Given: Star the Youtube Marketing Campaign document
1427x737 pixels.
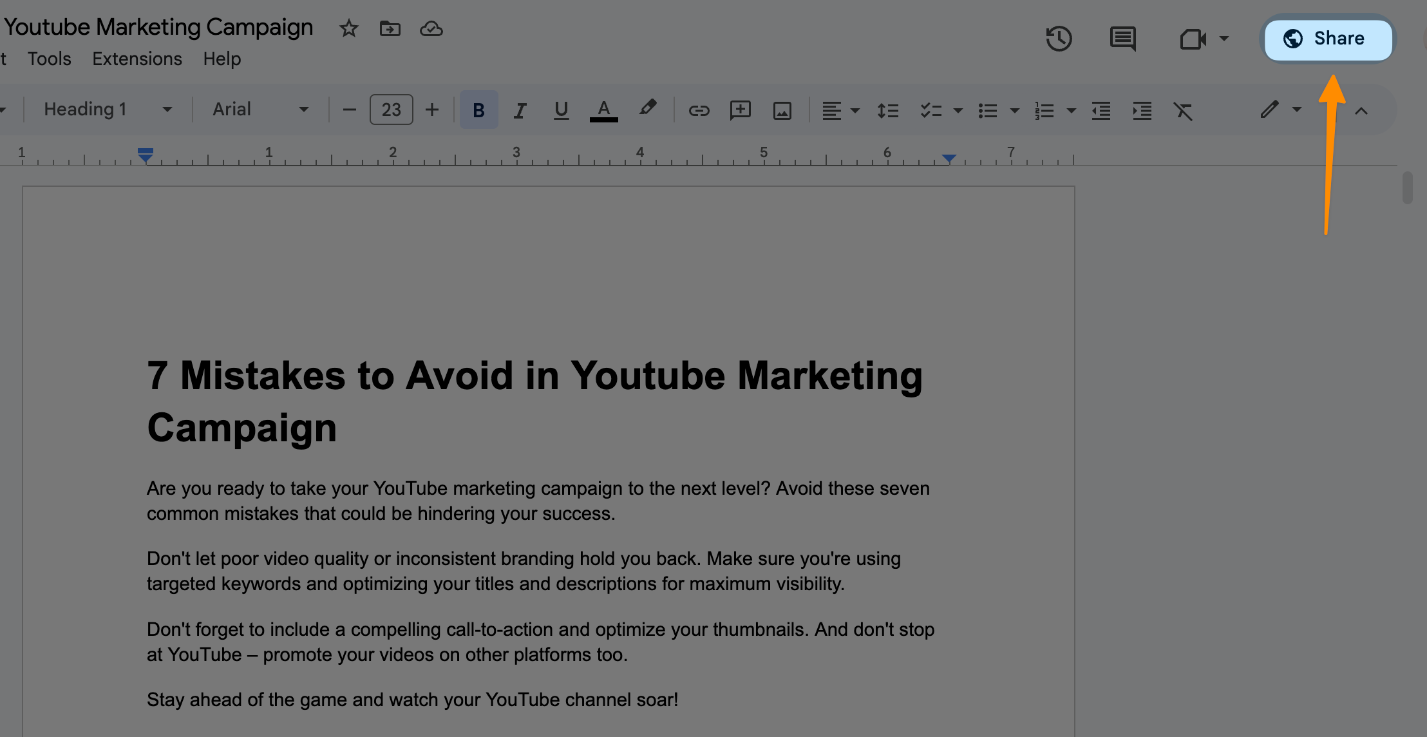Looking at the screenshot, I should pos(348,28).
